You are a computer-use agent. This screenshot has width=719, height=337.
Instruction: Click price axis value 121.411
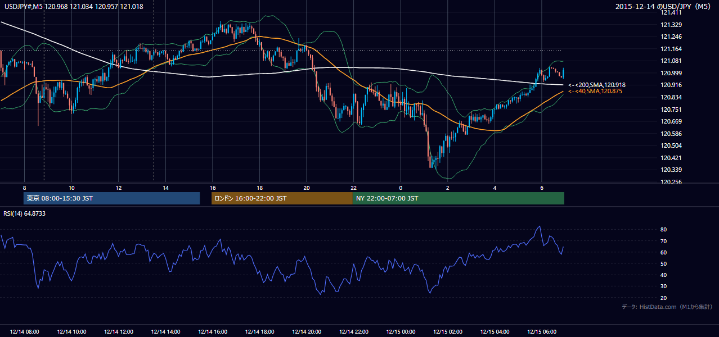[x=671, y=12]
